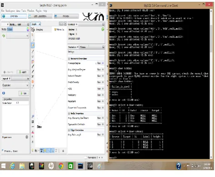Screen dimensions: 215x177
Task: Open the Workspace menu
Action: click(x=10, y=11)
